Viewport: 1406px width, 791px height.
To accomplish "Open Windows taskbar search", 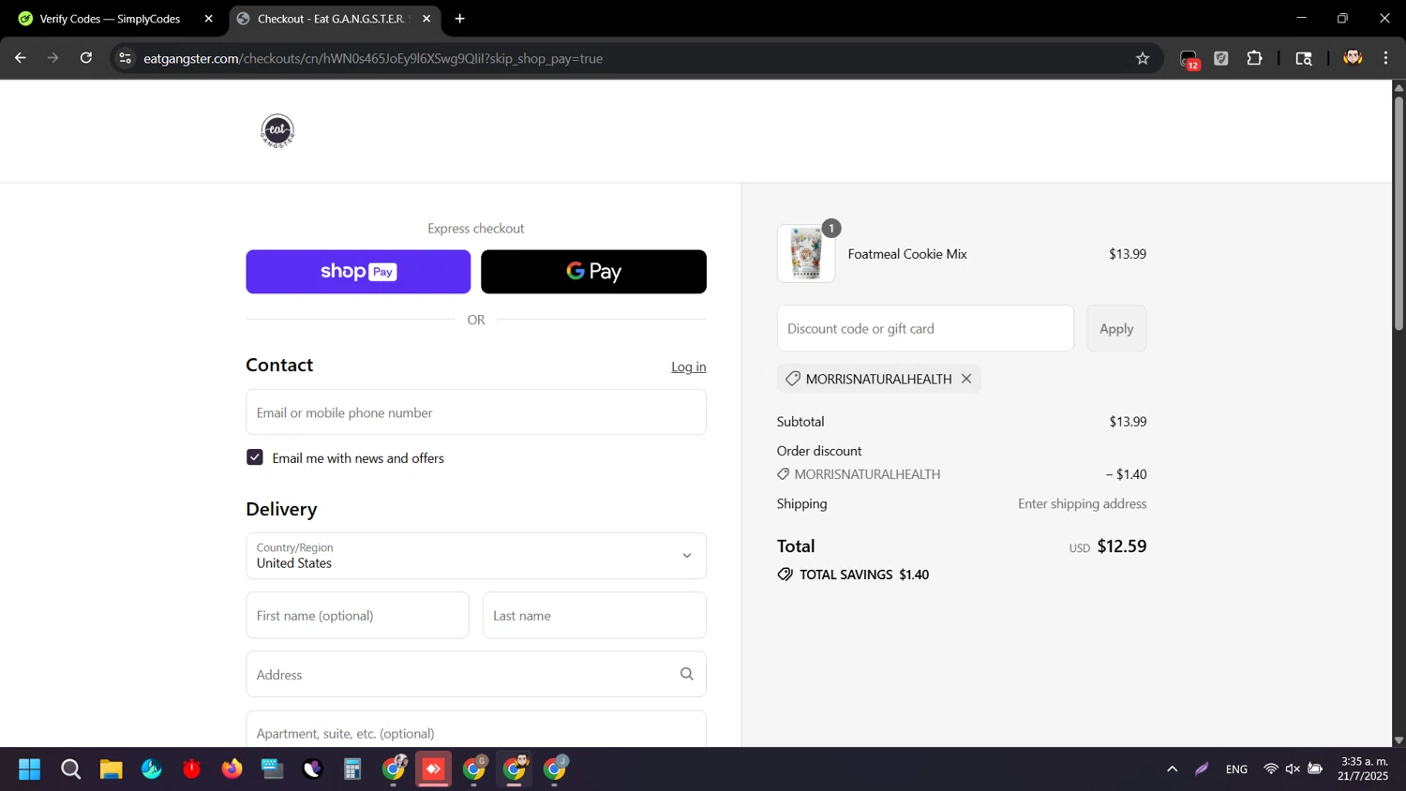I will click(70, 769).
